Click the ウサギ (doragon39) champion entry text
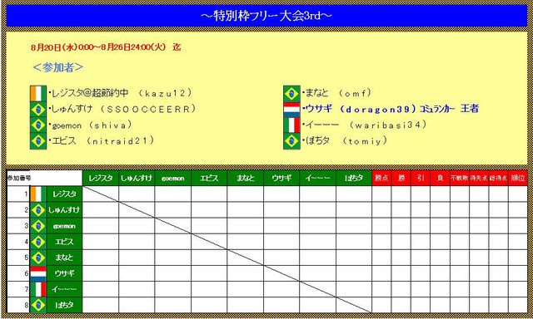 pos(391,109)
